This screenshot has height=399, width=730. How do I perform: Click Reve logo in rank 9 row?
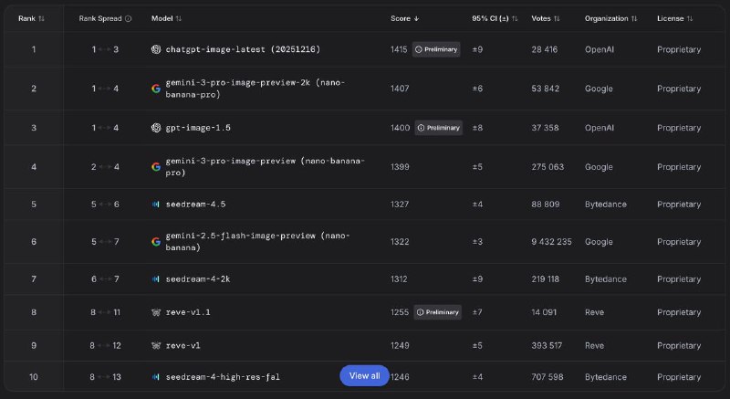point(156,345)
